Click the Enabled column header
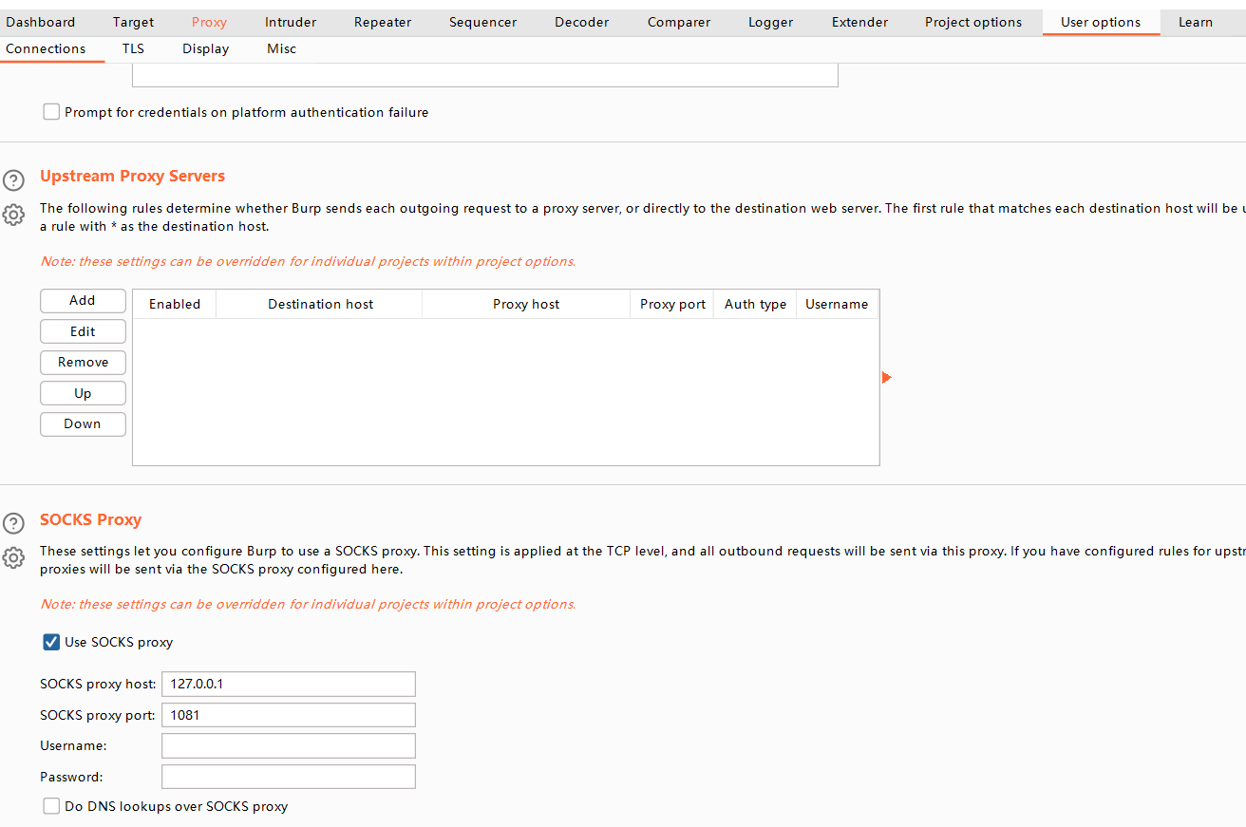 point(175,304)
